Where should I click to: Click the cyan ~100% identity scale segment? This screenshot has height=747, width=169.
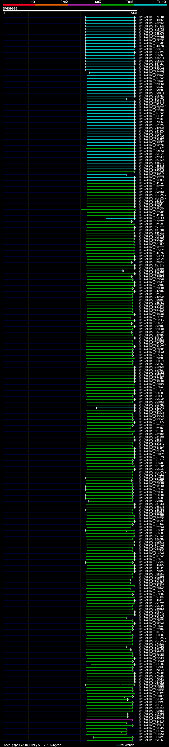(x=150, y=5)
